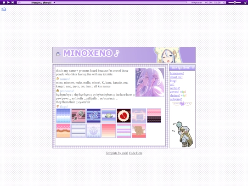Open the about me! navigation link
Screen dimensions: 248x186
[x=176, y=77]
